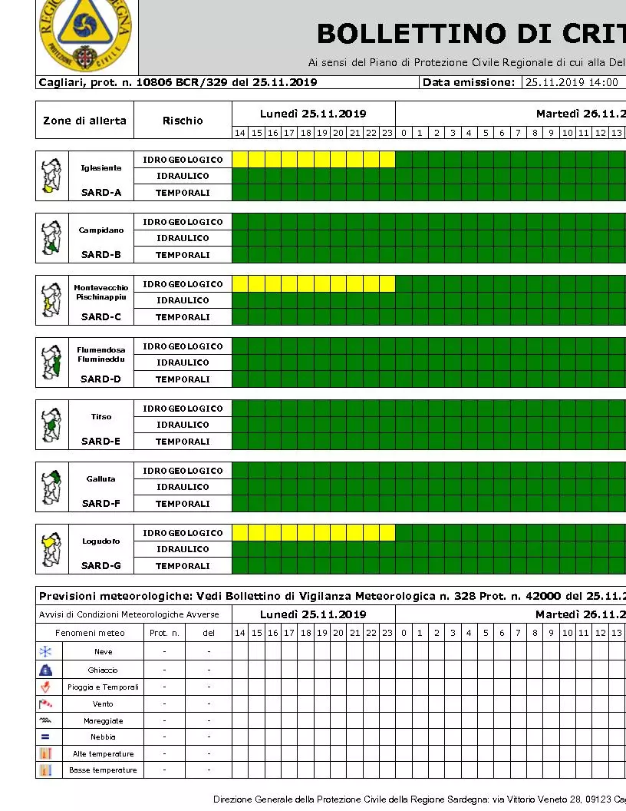The image size is (626, 811).
Task: Click the Rischio column header
Action: pos(183,120)
